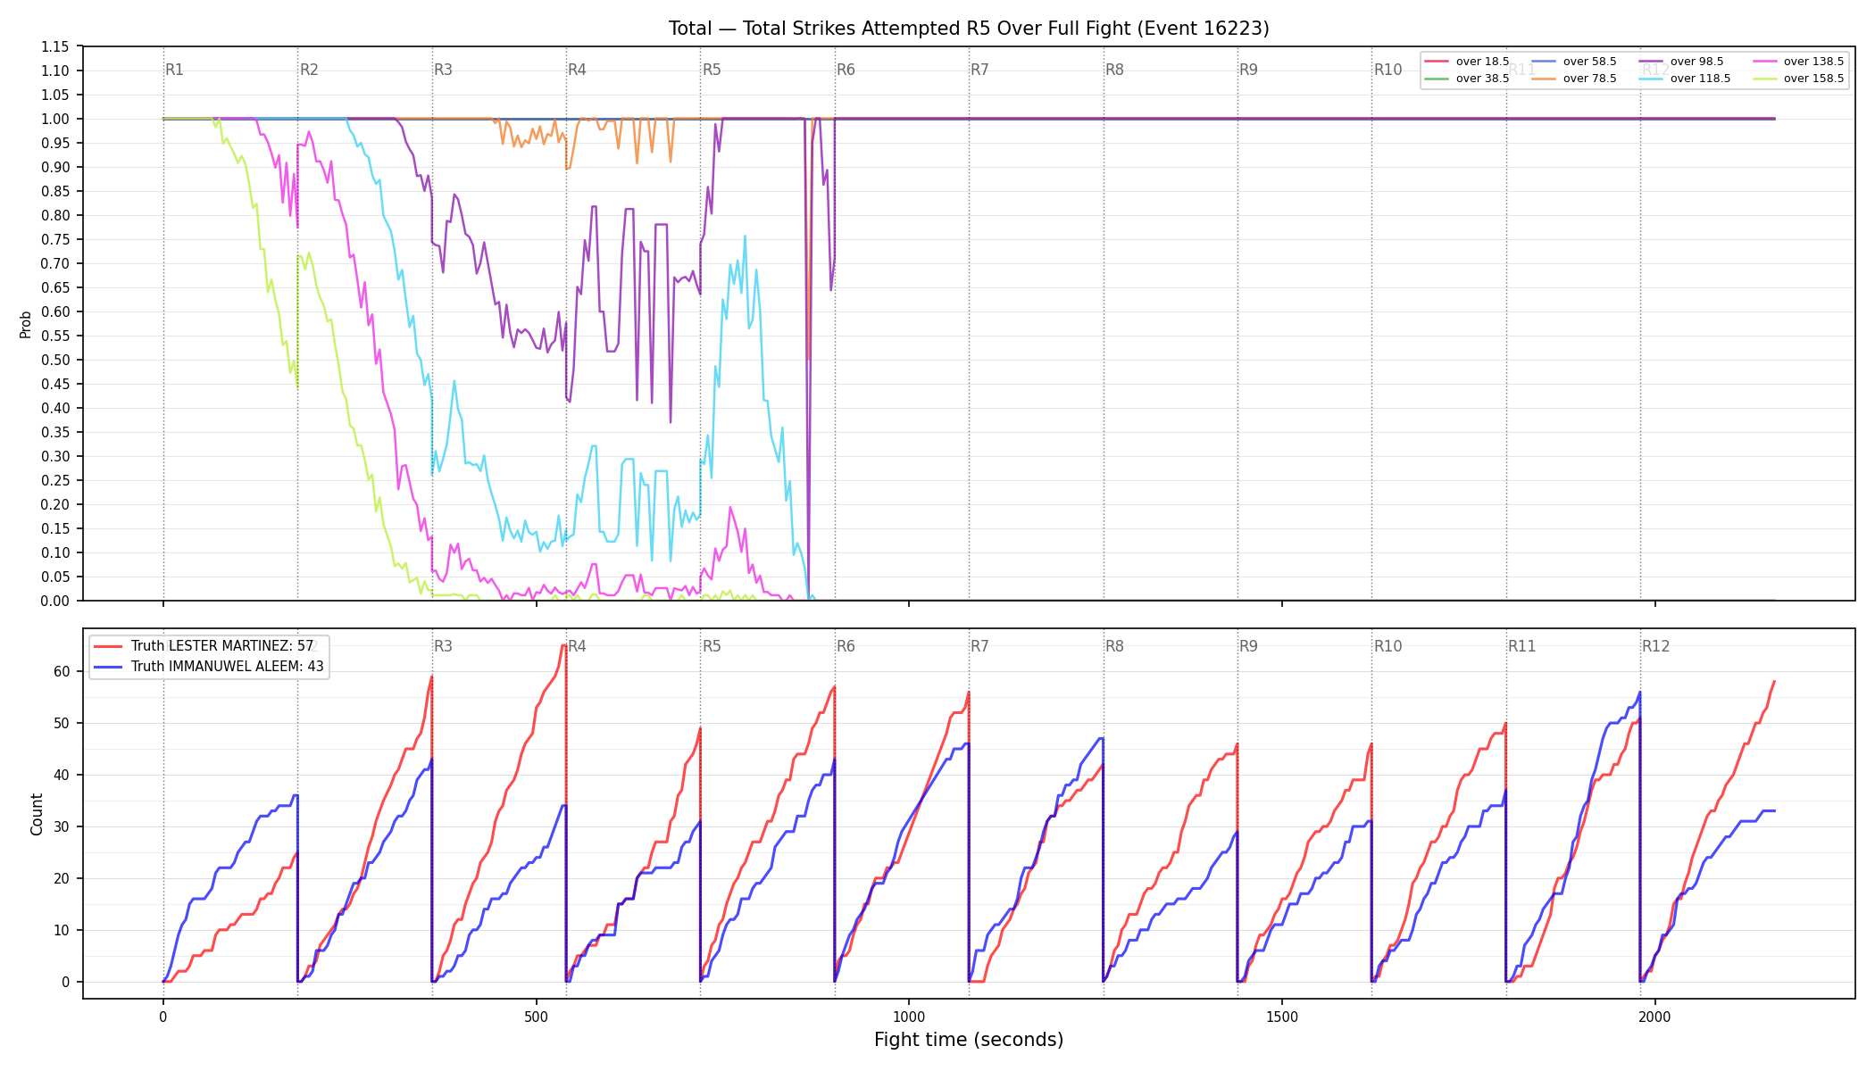Click the chart title mentioning Event 16223

click(969, 29)
